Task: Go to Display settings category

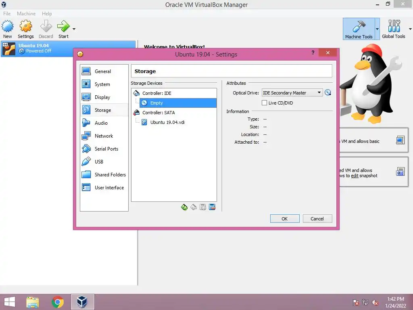Action: 104,97
